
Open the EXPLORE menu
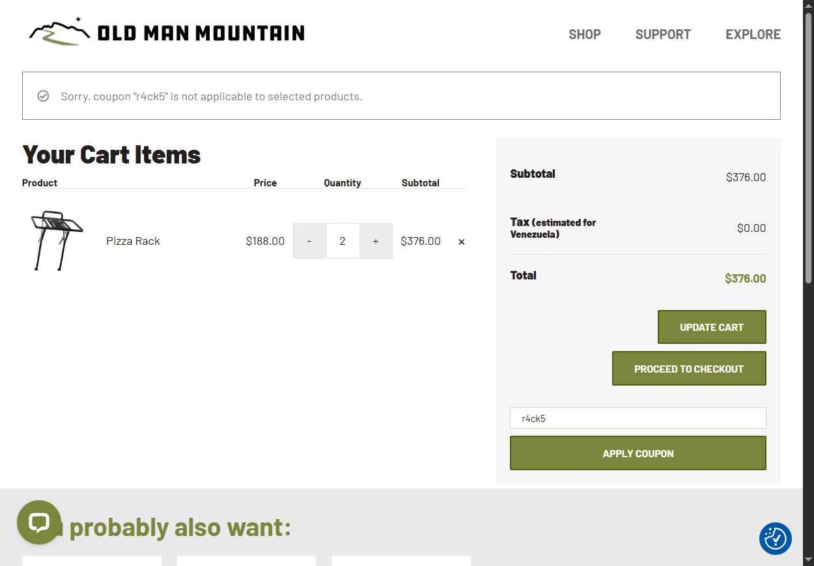coord(753,35)
